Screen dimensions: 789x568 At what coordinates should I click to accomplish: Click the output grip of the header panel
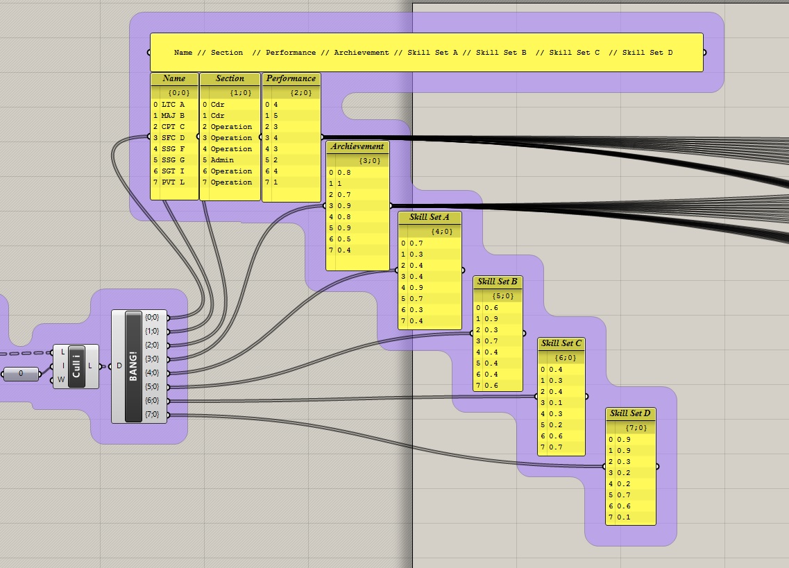pyautogui.click(x=704, y=52)
